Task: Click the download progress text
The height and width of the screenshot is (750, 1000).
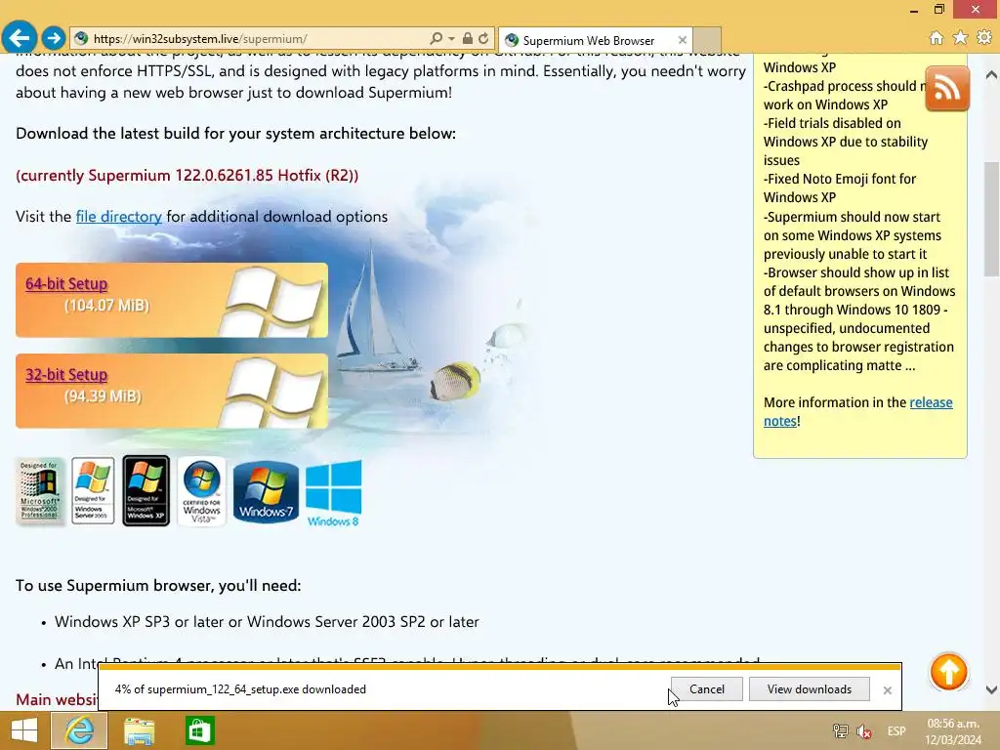Action: pyautogui.click(x=240, y=688)
